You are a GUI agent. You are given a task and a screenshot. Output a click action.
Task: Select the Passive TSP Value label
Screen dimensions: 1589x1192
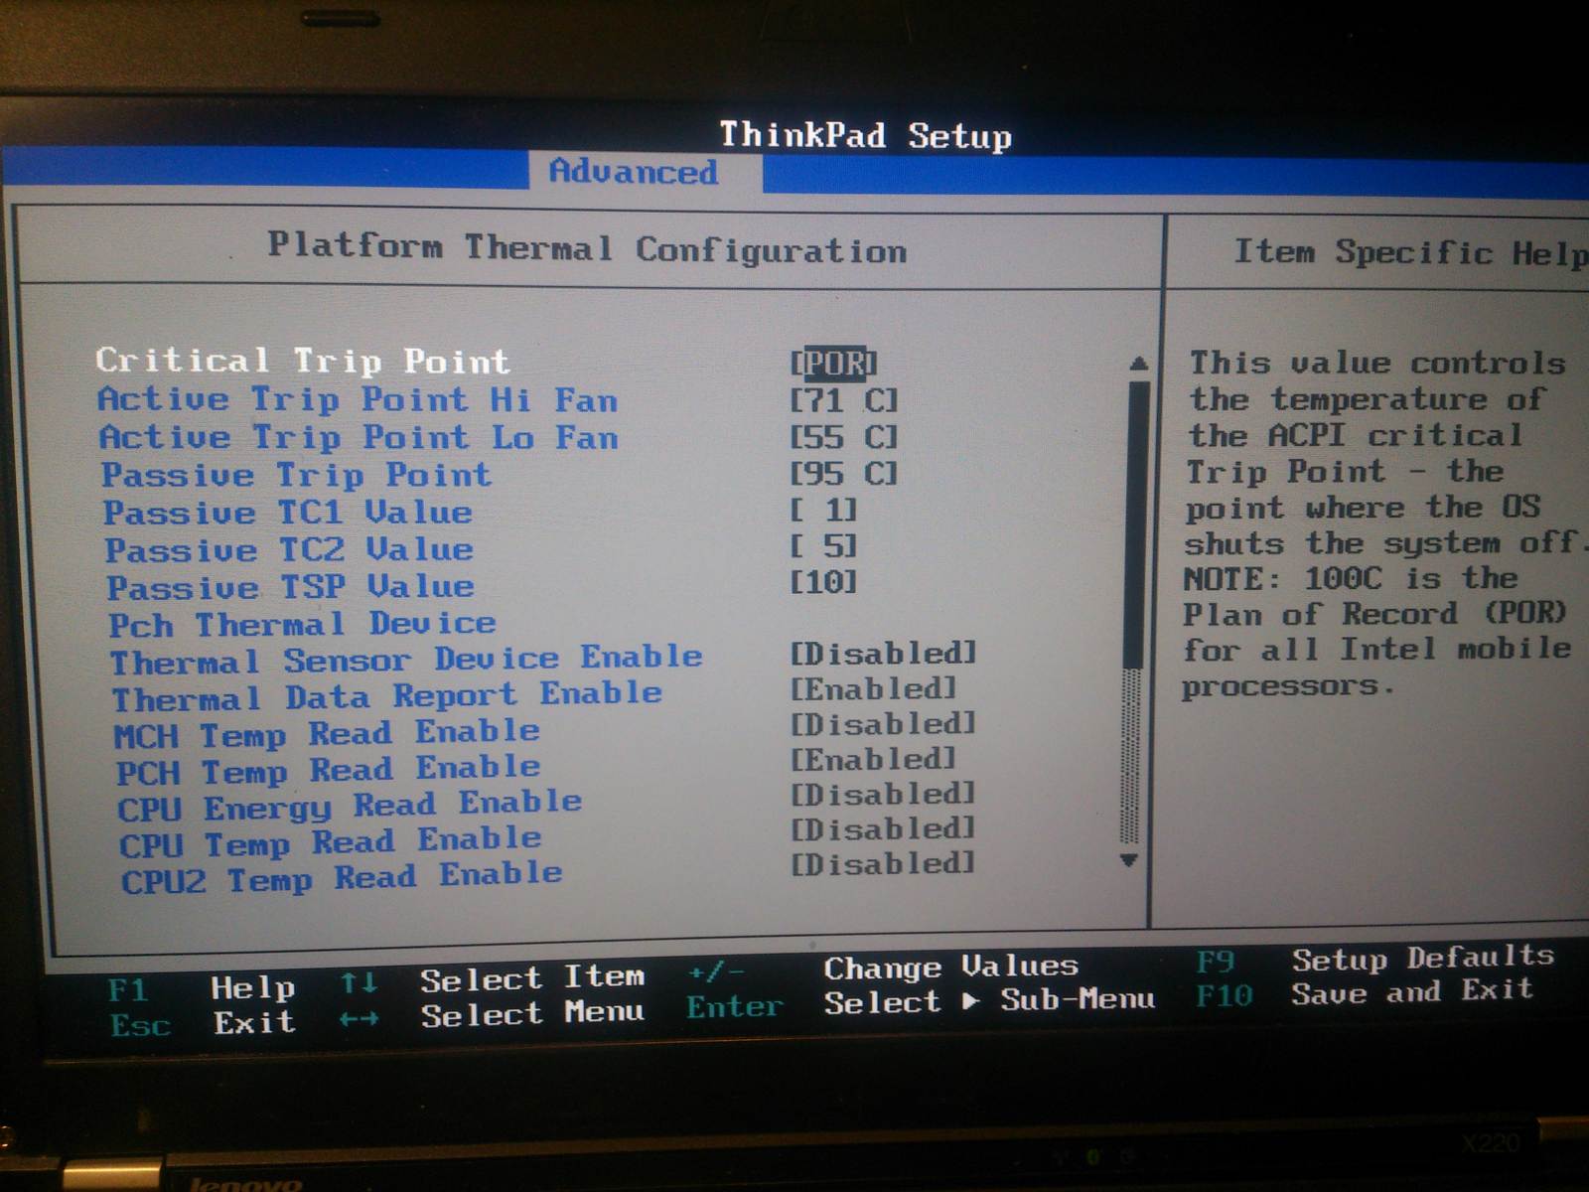click(x=291, y=586)
